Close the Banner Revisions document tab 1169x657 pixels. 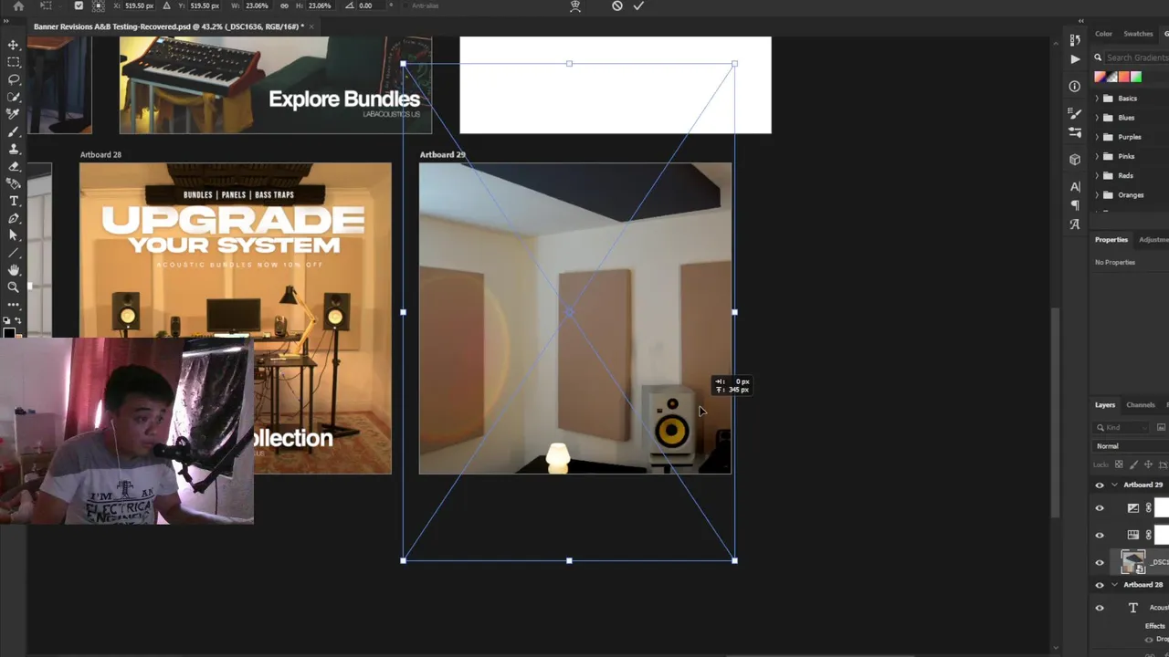(311, 26)
